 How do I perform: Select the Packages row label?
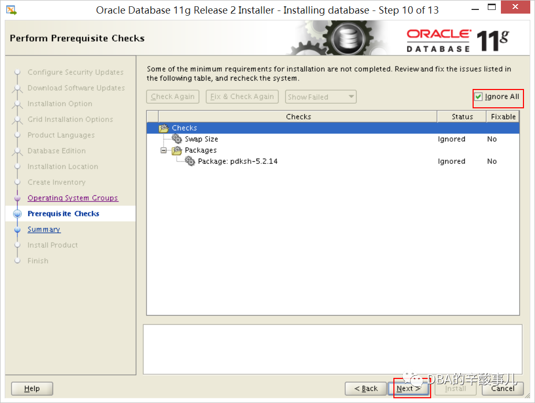200,150
